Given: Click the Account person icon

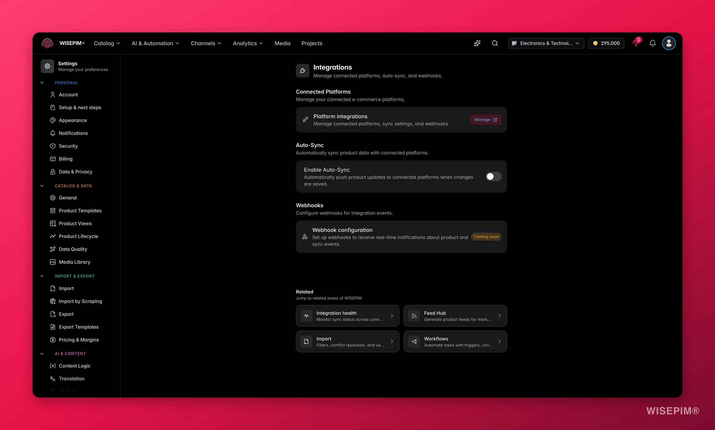Looking at the screenshot, I should tap(53, 95).
